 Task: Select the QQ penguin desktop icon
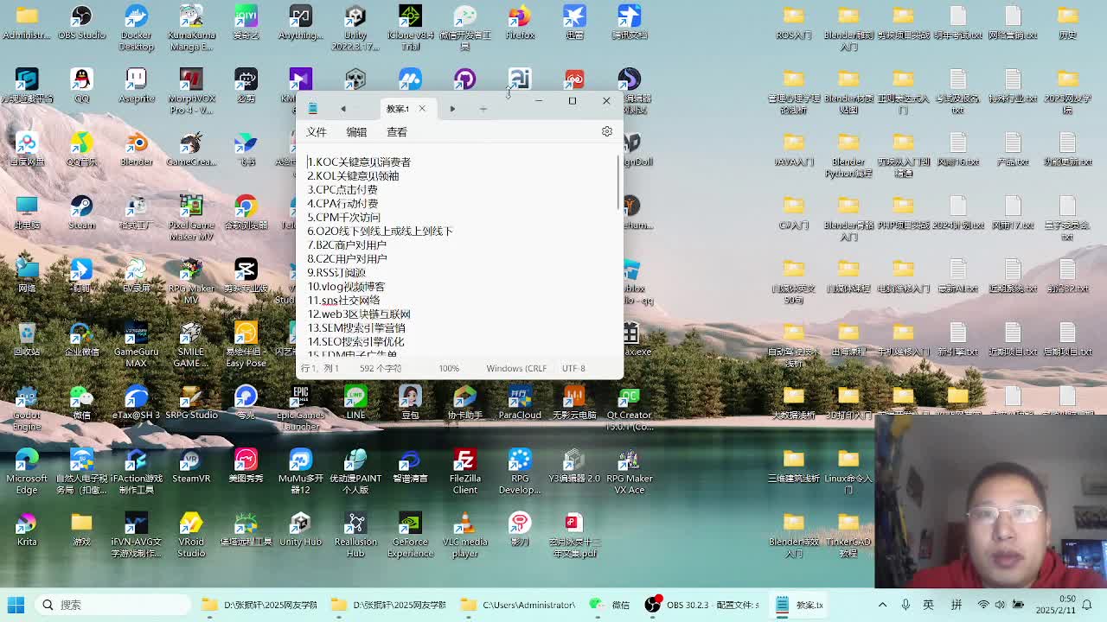[81, 86]
